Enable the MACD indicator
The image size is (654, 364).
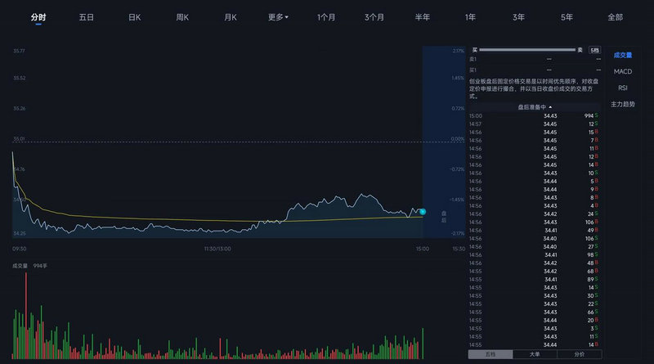click(x=623, y=71)
